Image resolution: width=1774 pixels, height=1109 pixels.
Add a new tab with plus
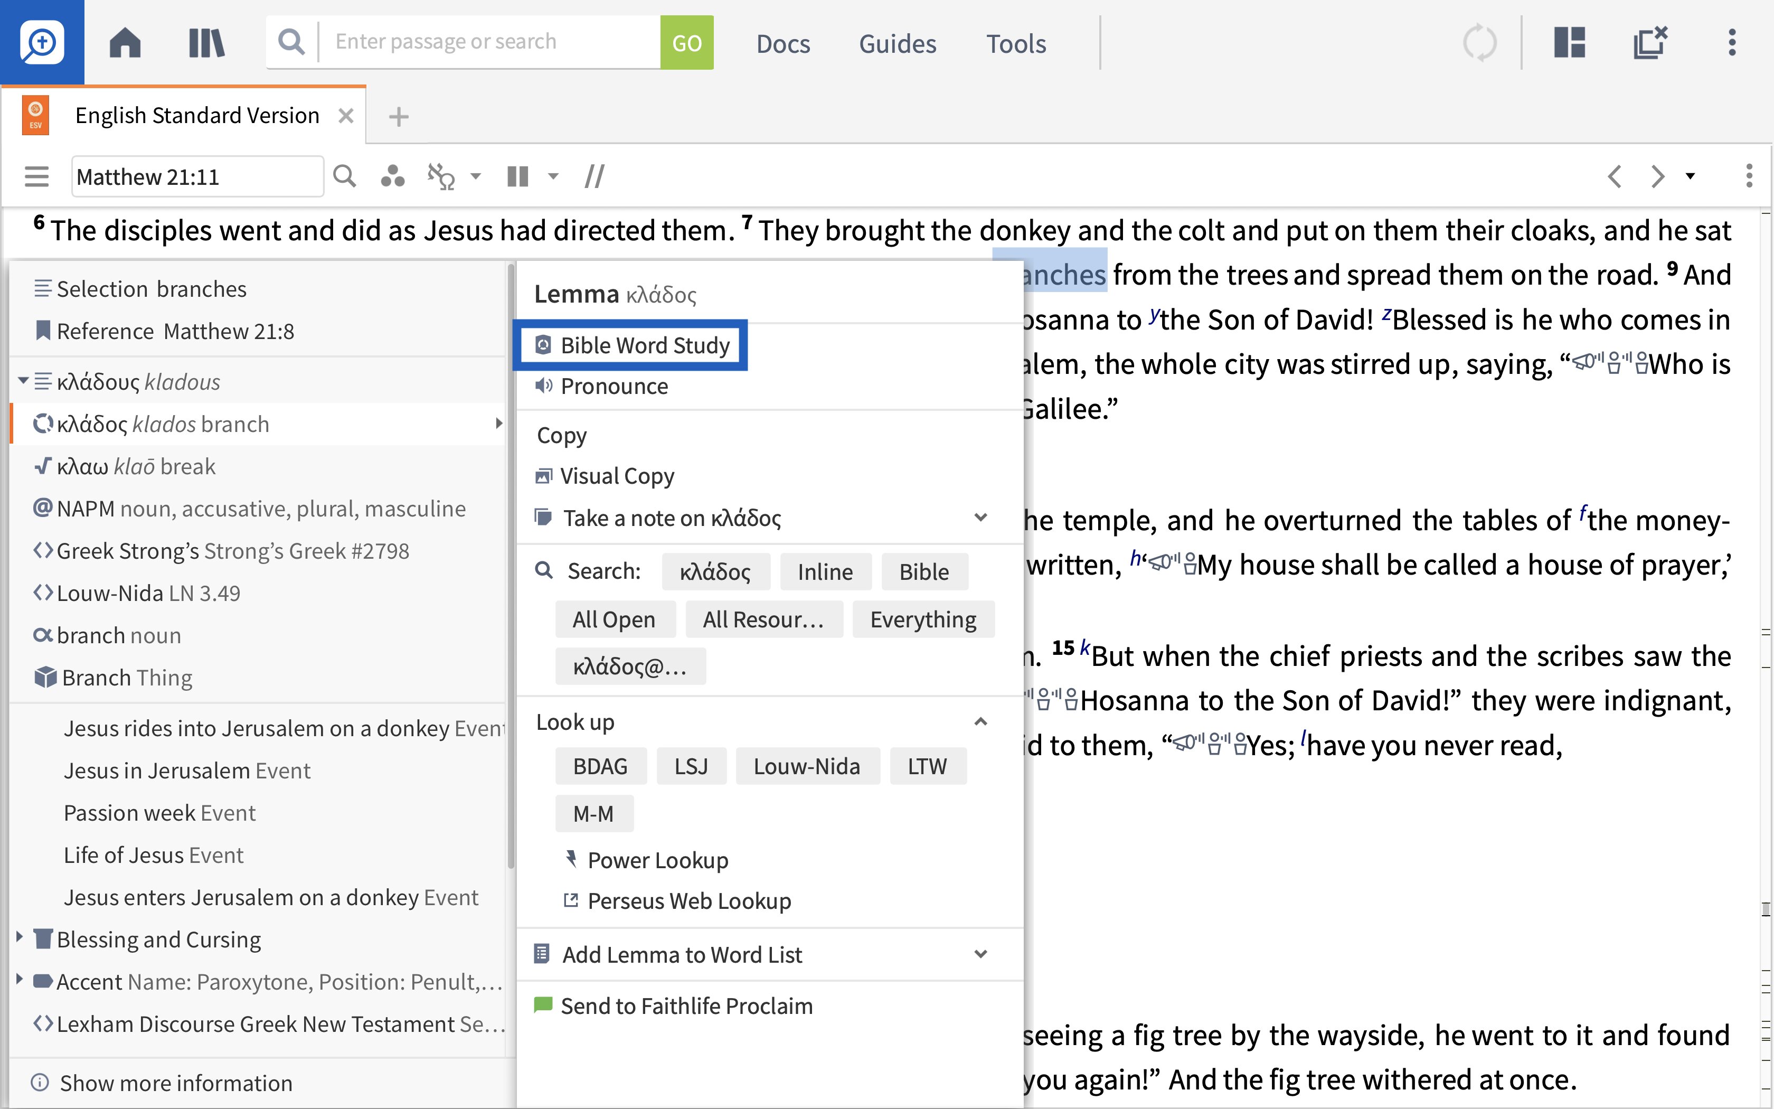[399, 117]
